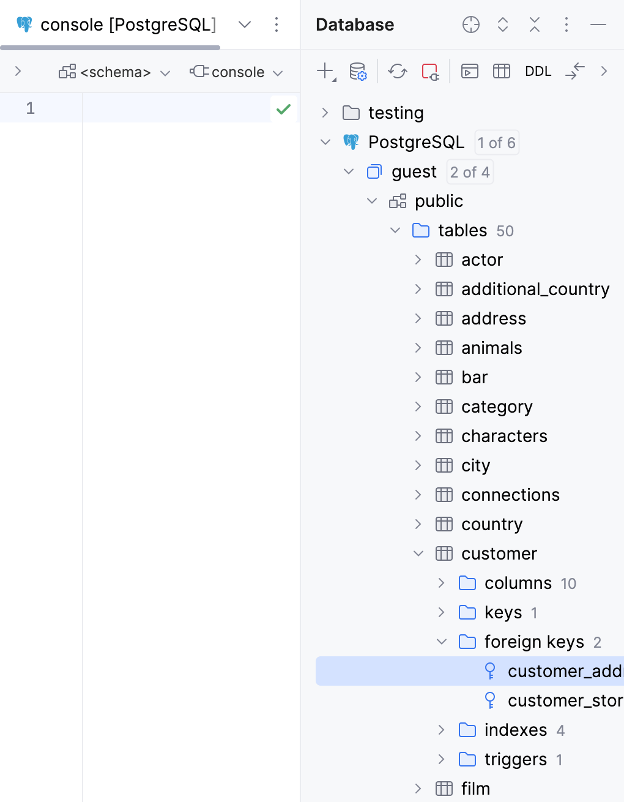Click the green checkmark in the editor gutter
Screen dimensions: 624x802
pyautogui.click(x=283, y=108)
